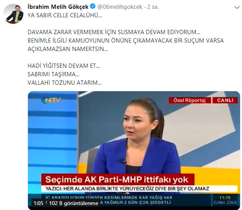Screen dimensions: 242x210
Task: Expand the tweet options chevron
Action: tap(237, 7)
